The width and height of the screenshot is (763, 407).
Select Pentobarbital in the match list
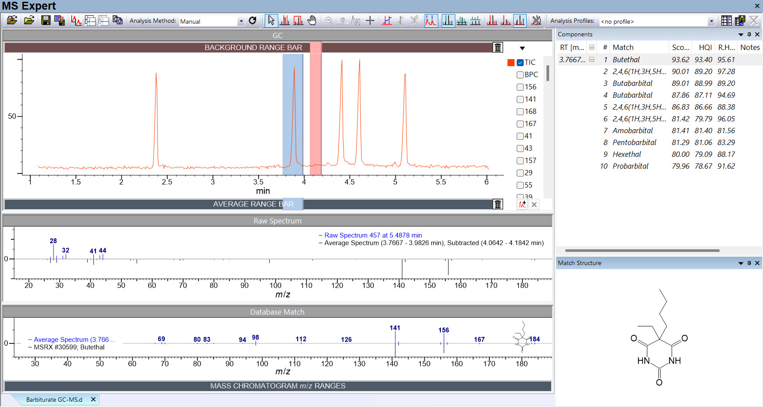pyautogui.click(x=634, y=142)
